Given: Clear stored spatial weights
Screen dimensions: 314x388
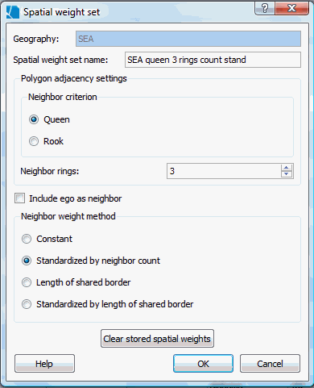Looking at the screenshot, I should pyautogui.click(x=157, y=339).
